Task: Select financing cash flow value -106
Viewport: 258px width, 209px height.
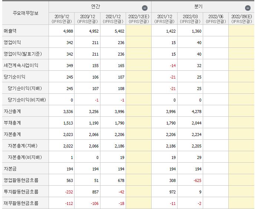Action: click(x=95, y=203)
